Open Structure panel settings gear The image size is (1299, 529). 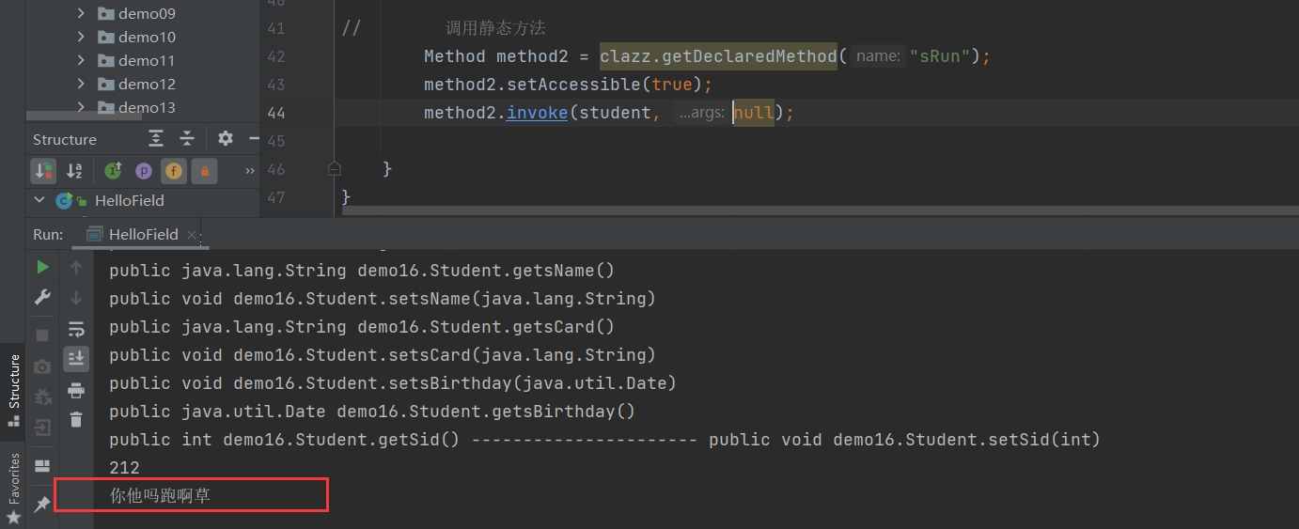point(226,139)
